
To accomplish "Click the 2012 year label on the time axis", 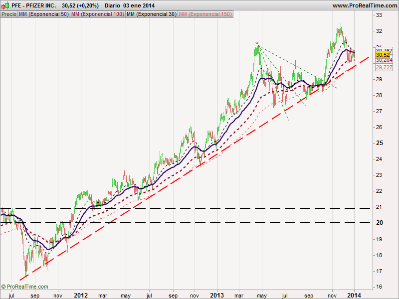I will 81,295.
